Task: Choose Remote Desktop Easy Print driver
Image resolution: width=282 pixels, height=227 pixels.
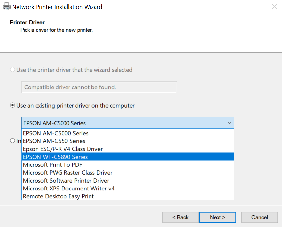Action: pyautogui.click(x=58, y=196)
